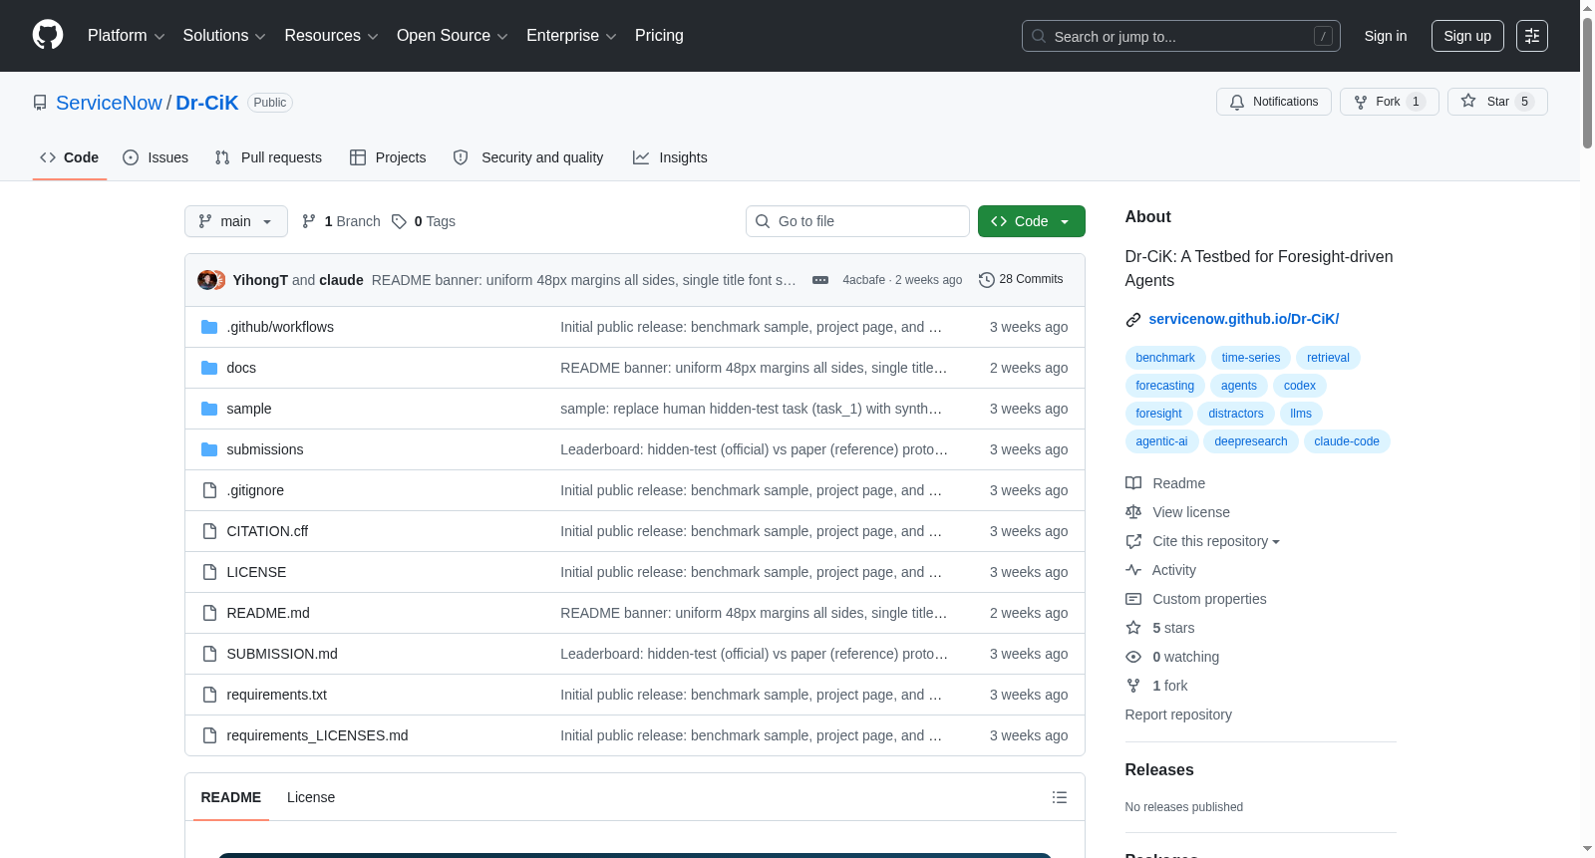Image resolution: width=1595 pixels, height=858 pixels.
Task: Open the main branch selector dropdown
Action: click(236, 221)
